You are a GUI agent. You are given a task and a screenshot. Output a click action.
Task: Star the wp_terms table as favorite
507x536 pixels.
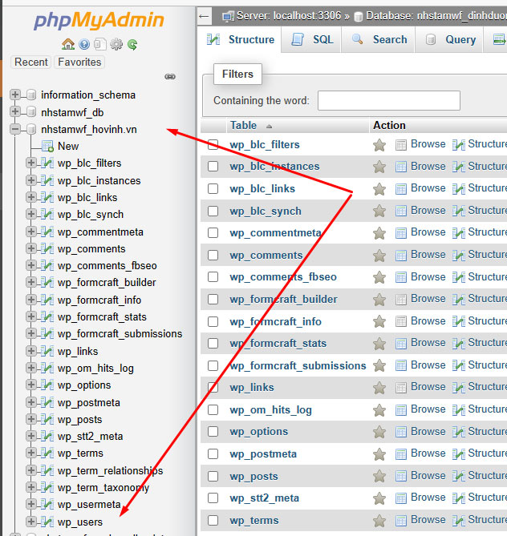(x=379, y=521)
